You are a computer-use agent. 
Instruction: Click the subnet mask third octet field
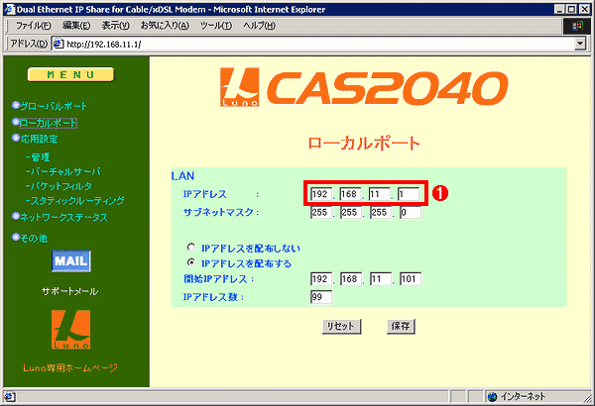(x=381, y=212)
